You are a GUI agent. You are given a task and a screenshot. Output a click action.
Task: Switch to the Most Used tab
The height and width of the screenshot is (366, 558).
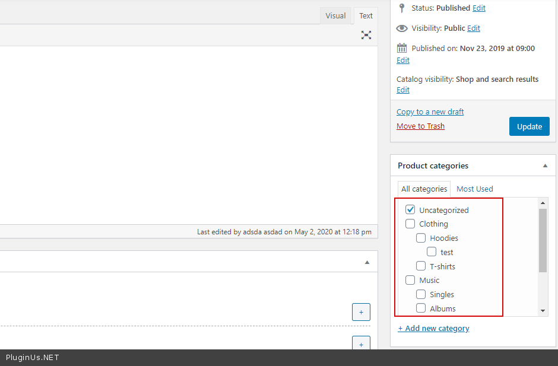click(474, 189)
